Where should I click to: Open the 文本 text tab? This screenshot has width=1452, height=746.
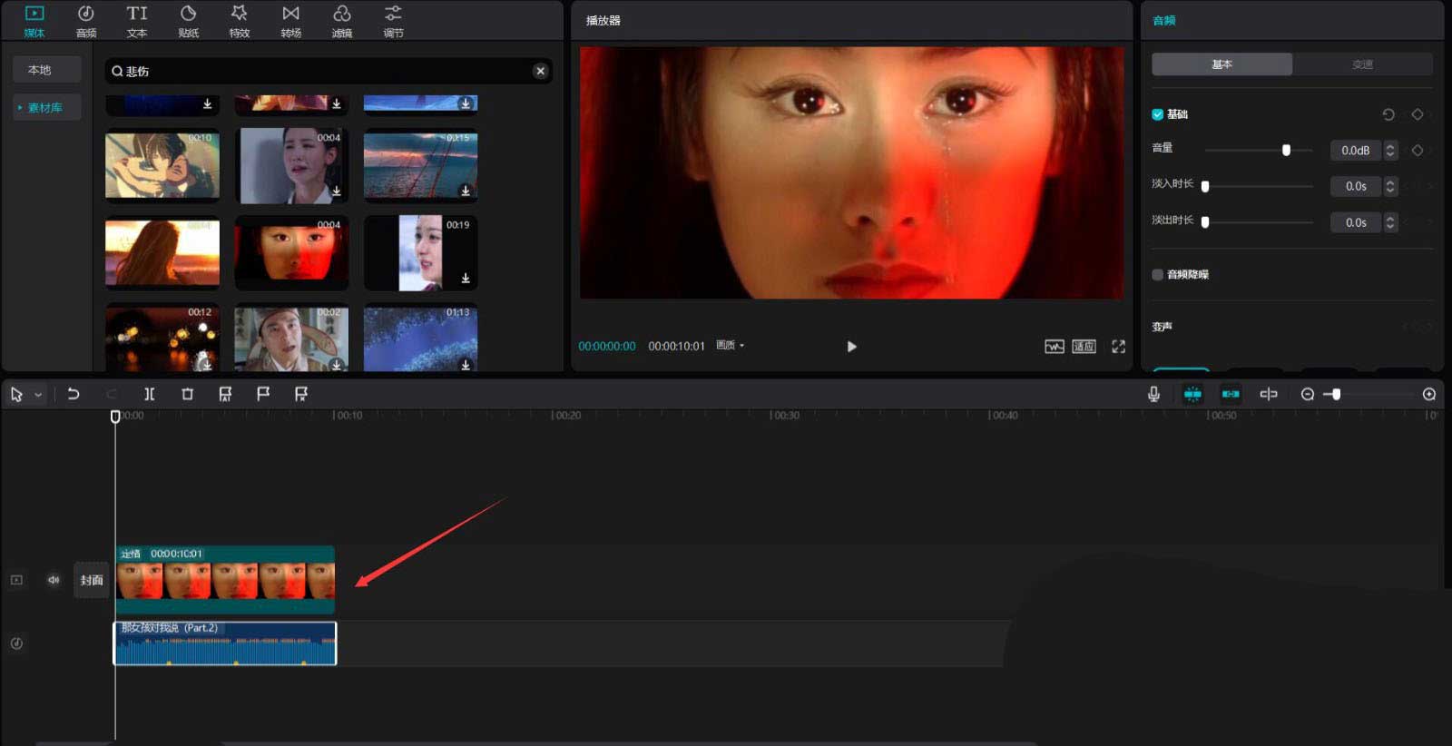point(137,21)
